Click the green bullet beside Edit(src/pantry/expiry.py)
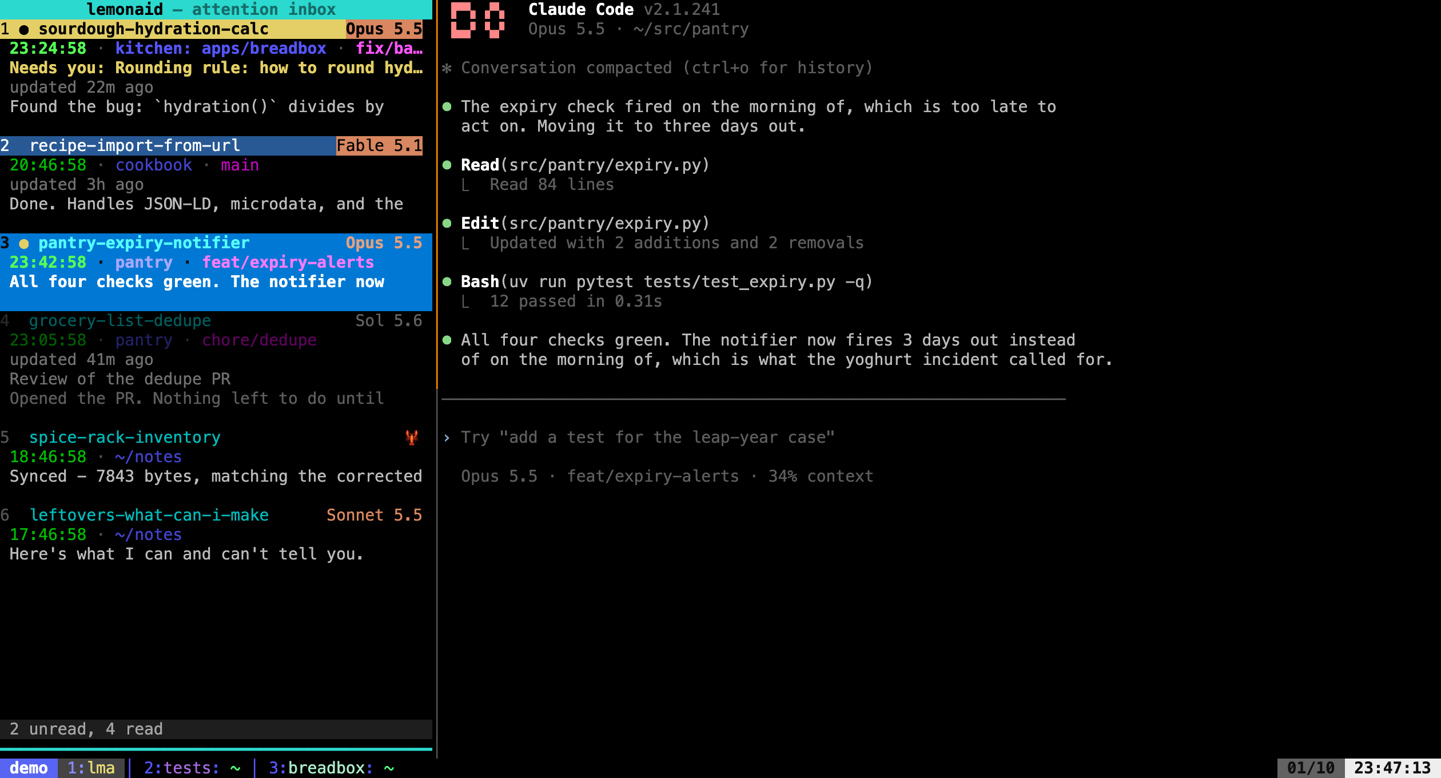 point(447,224)
